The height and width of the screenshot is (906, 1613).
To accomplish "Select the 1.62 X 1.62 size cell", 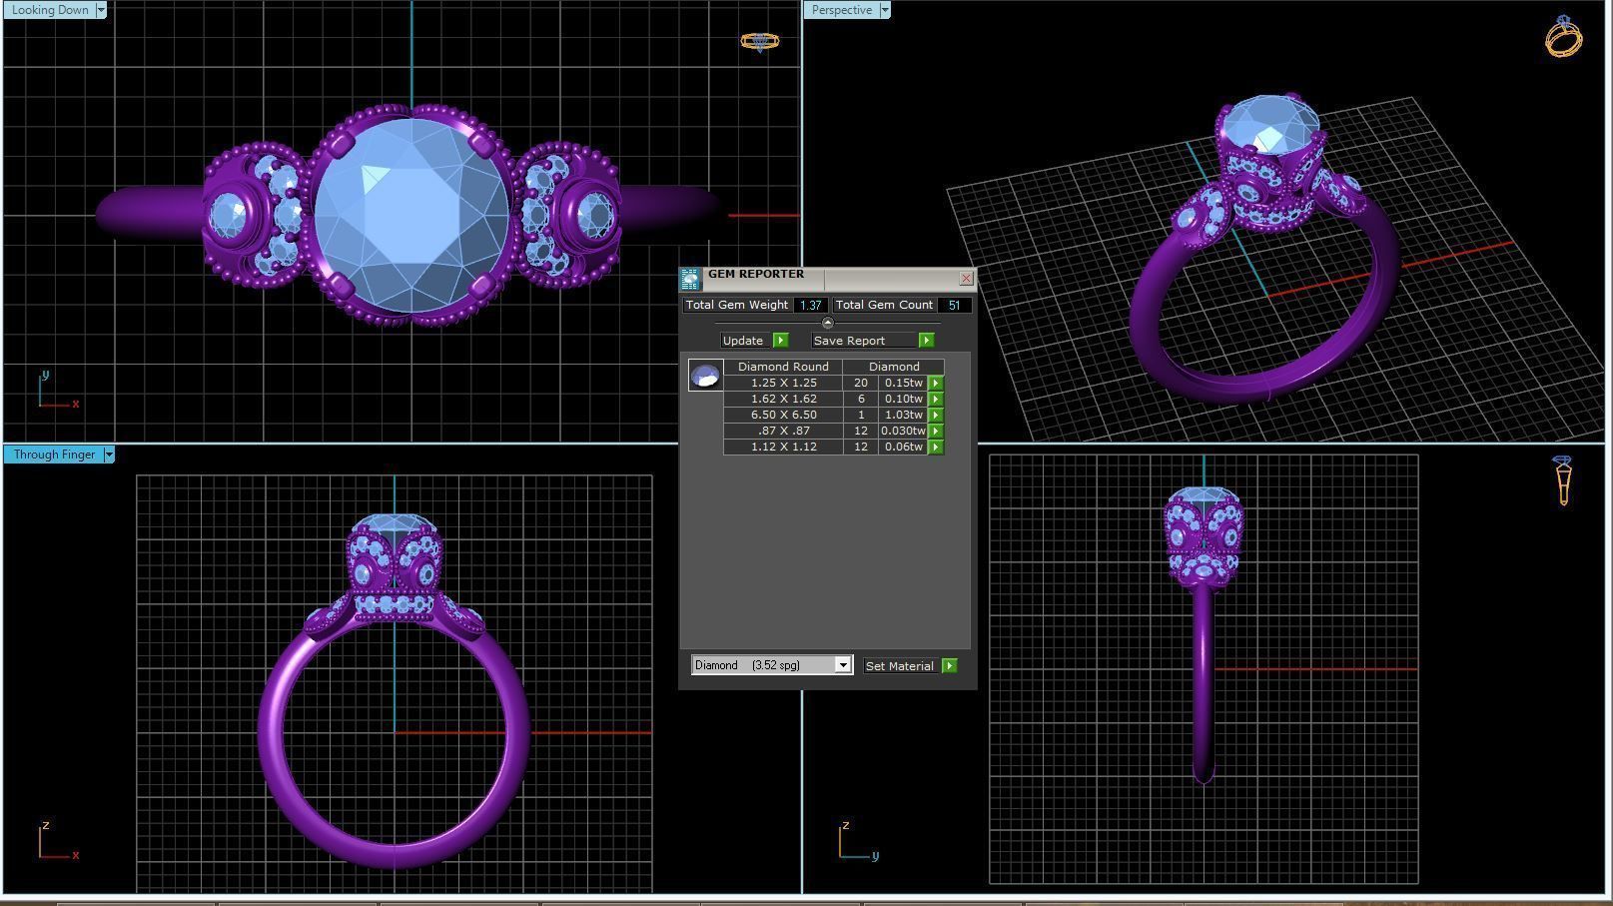I will click(784, 399).
